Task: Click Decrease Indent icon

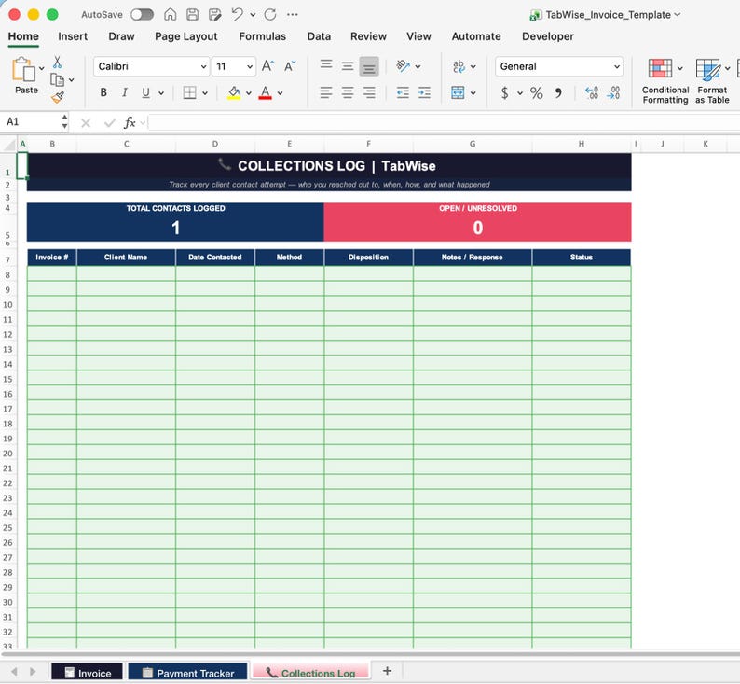Action: pos(403,92)
